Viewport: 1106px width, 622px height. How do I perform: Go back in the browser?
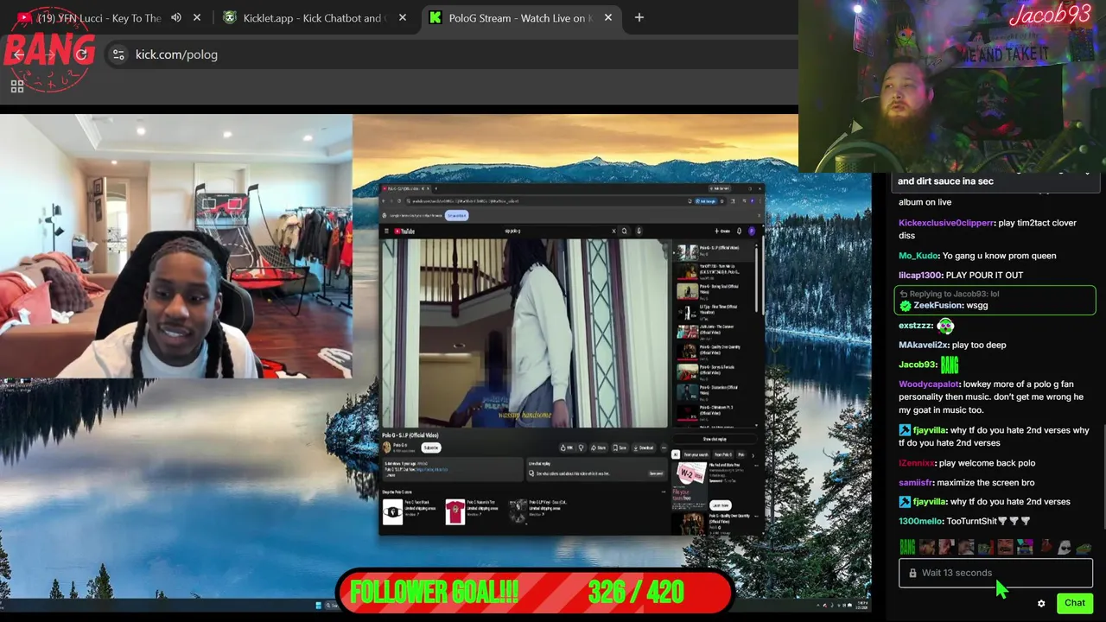(x=19, y=54)
